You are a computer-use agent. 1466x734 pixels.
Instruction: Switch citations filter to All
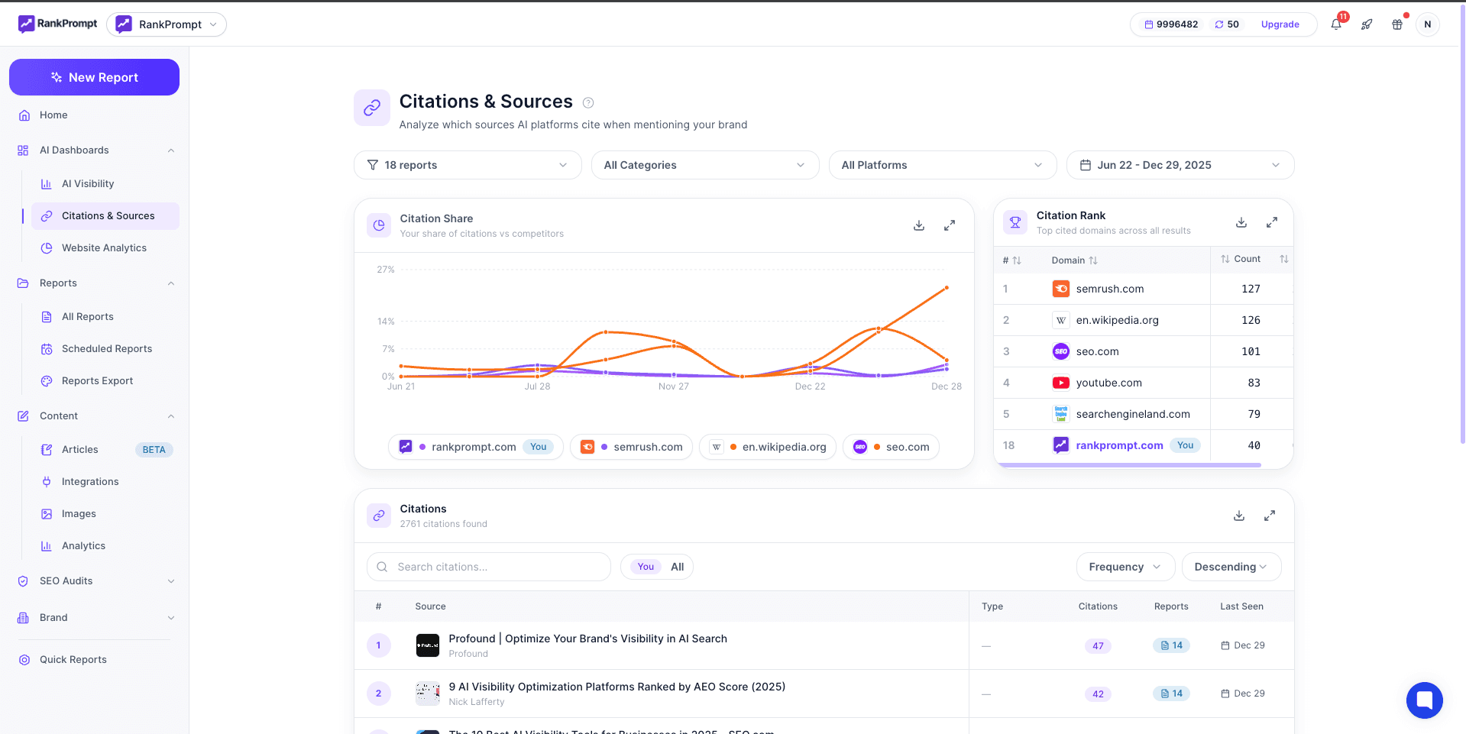pos(677,567)
